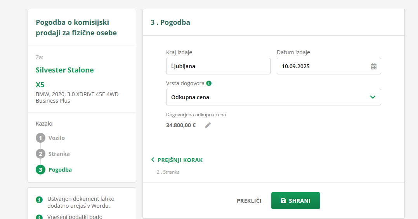Go back with Prejšnji korak link
The width and height of the screenshot is (418, 219).
pyautogui.click(x=180, y=160)
